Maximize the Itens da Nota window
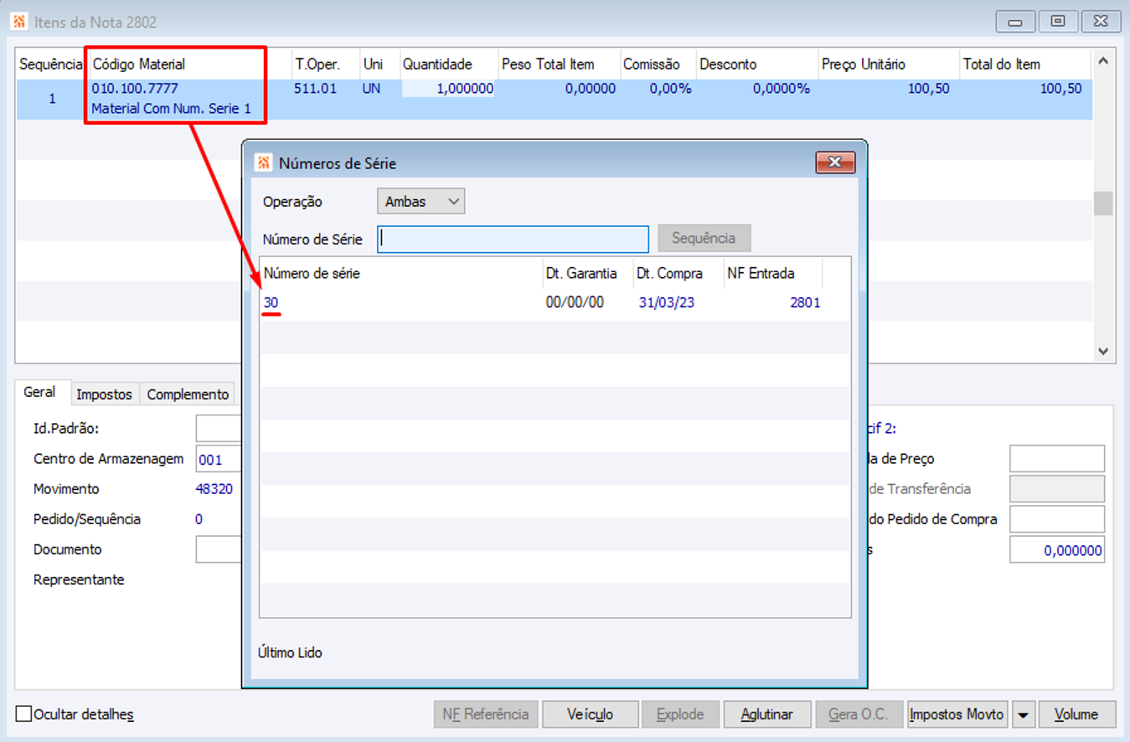1130x742 pixels. click(x=1058, y=22)
